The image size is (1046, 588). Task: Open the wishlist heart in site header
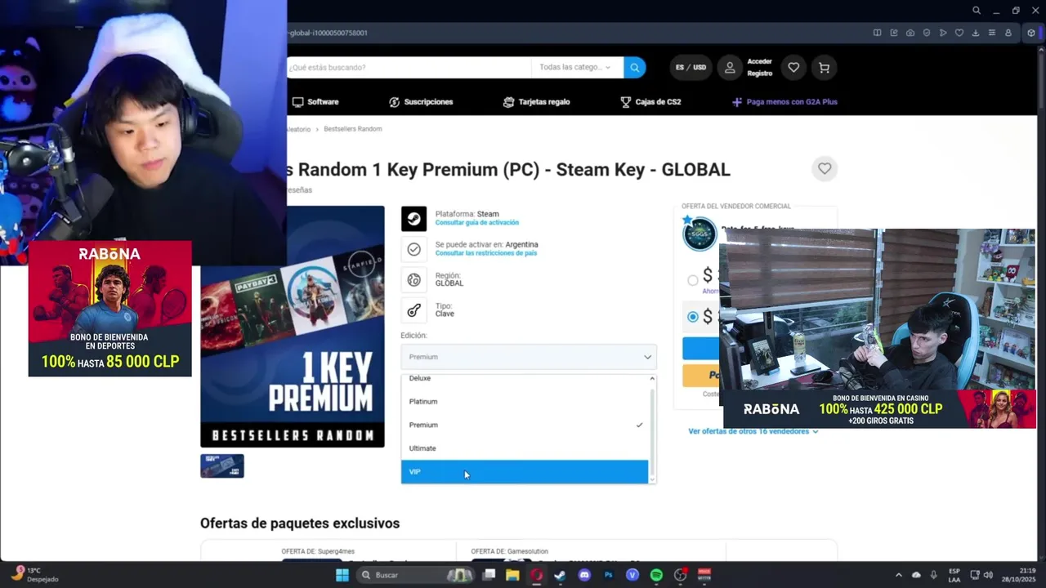[793, 68]
